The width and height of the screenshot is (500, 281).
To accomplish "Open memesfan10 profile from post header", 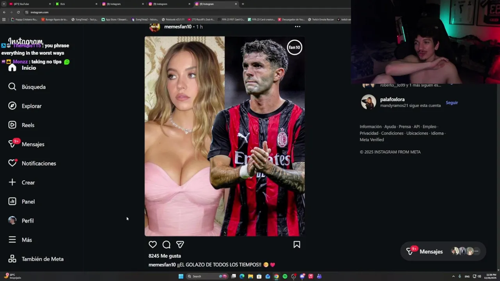I will tap(178, 27).
